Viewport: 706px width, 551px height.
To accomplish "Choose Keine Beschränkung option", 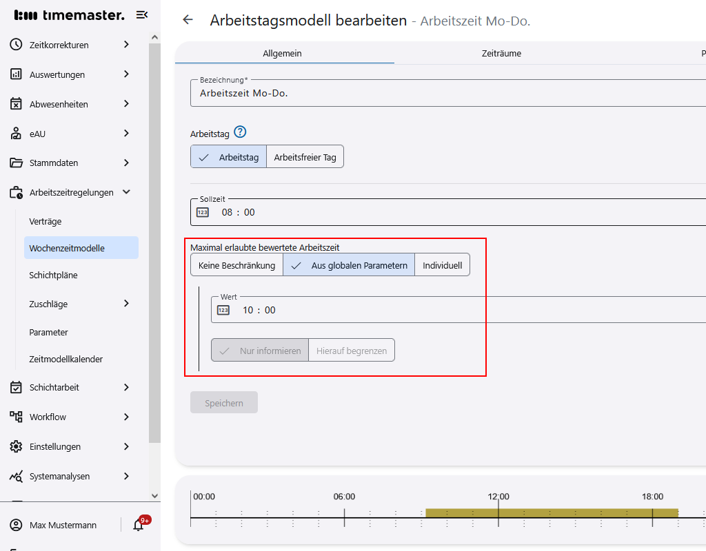I will point(236,265).
